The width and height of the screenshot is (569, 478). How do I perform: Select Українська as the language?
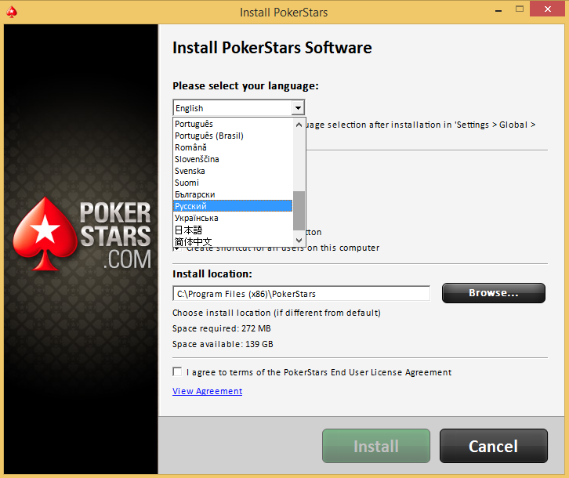(232, 218)
